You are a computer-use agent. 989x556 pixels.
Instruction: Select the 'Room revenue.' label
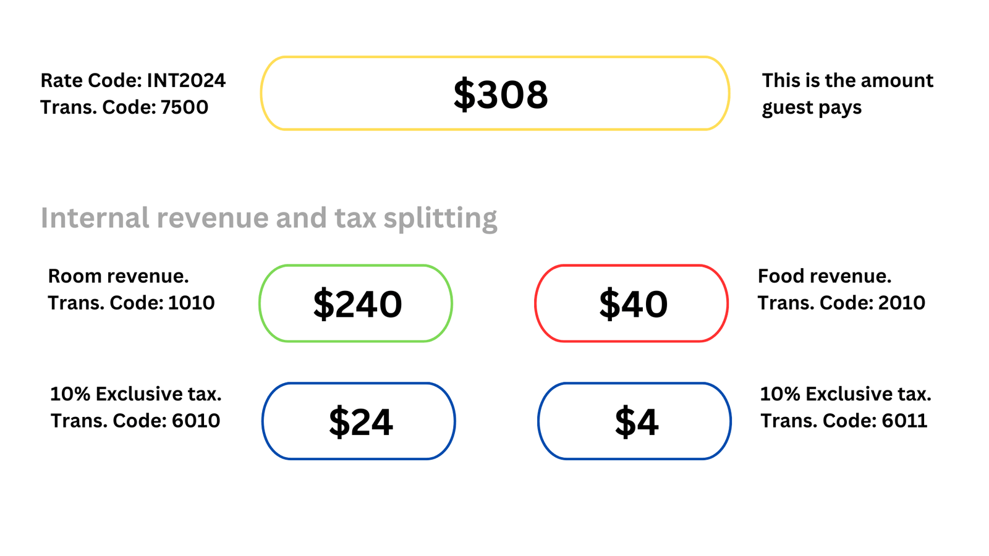pos(118,276)
